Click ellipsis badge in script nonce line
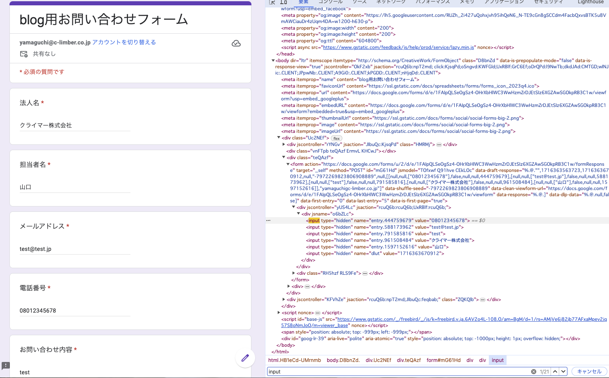The width and height of the screenshot is (609, 378). 318,313
